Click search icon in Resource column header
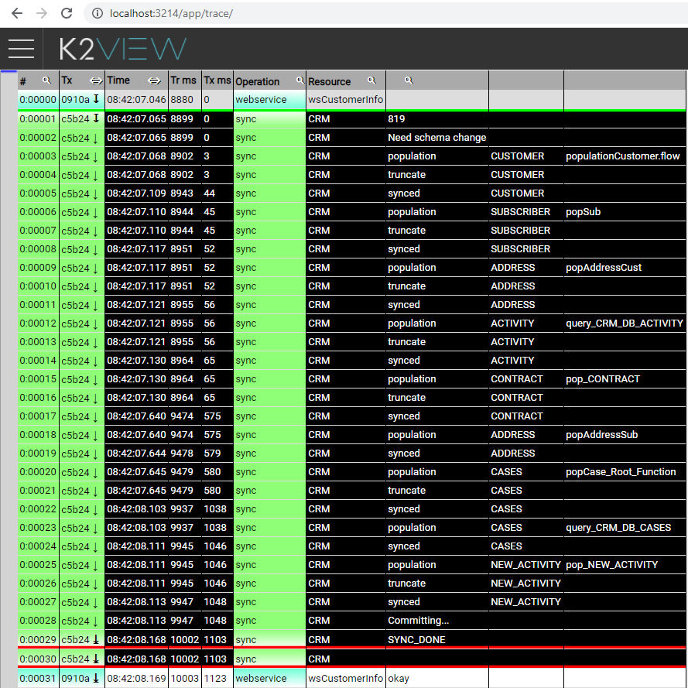688x688 pixels. [x=371, y=80]
